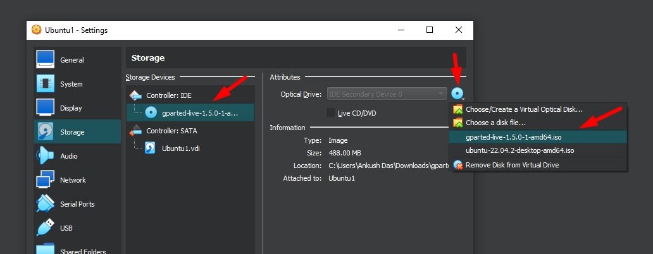Minimize the Ubuntu1 Settings window
The width and height of the screenshot is (653, 254).
pyautogui.click(x=401, y=30)
